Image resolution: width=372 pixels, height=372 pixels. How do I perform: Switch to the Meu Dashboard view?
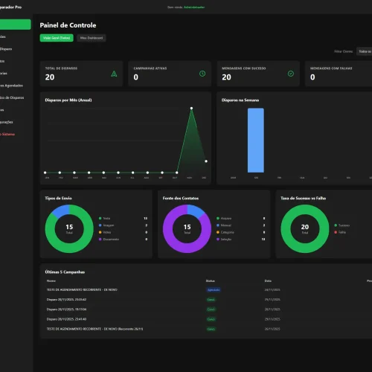tap(92, 38)
